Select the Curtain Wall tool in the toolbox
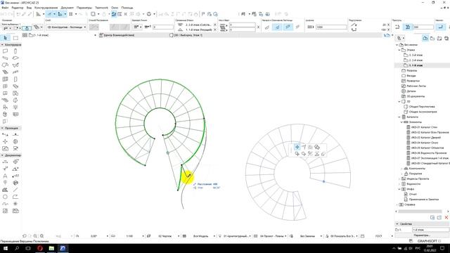Screen dimensions: 450x253 [5, 79]
